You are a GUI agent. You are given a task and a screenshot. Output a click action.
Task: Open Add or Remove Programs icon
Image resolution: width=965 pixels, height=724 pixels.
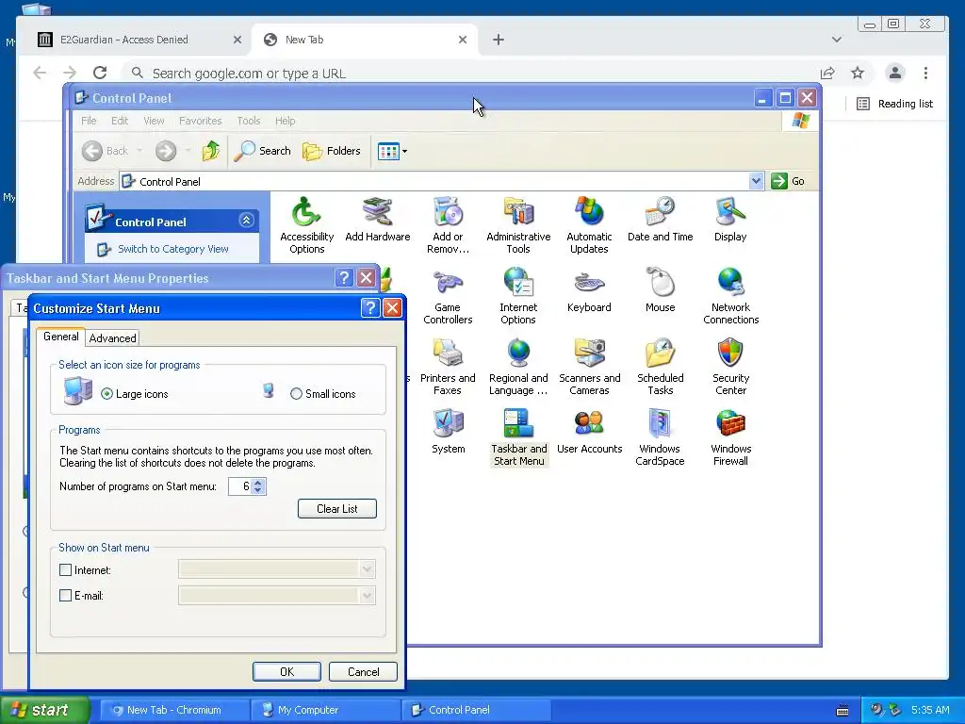[448, 225]
